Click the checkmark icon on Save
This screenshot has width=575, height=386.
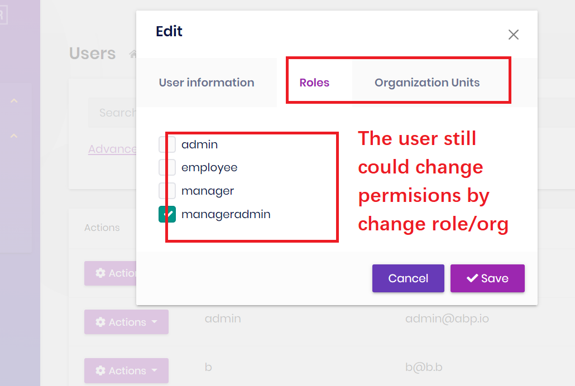click(472, 278)
